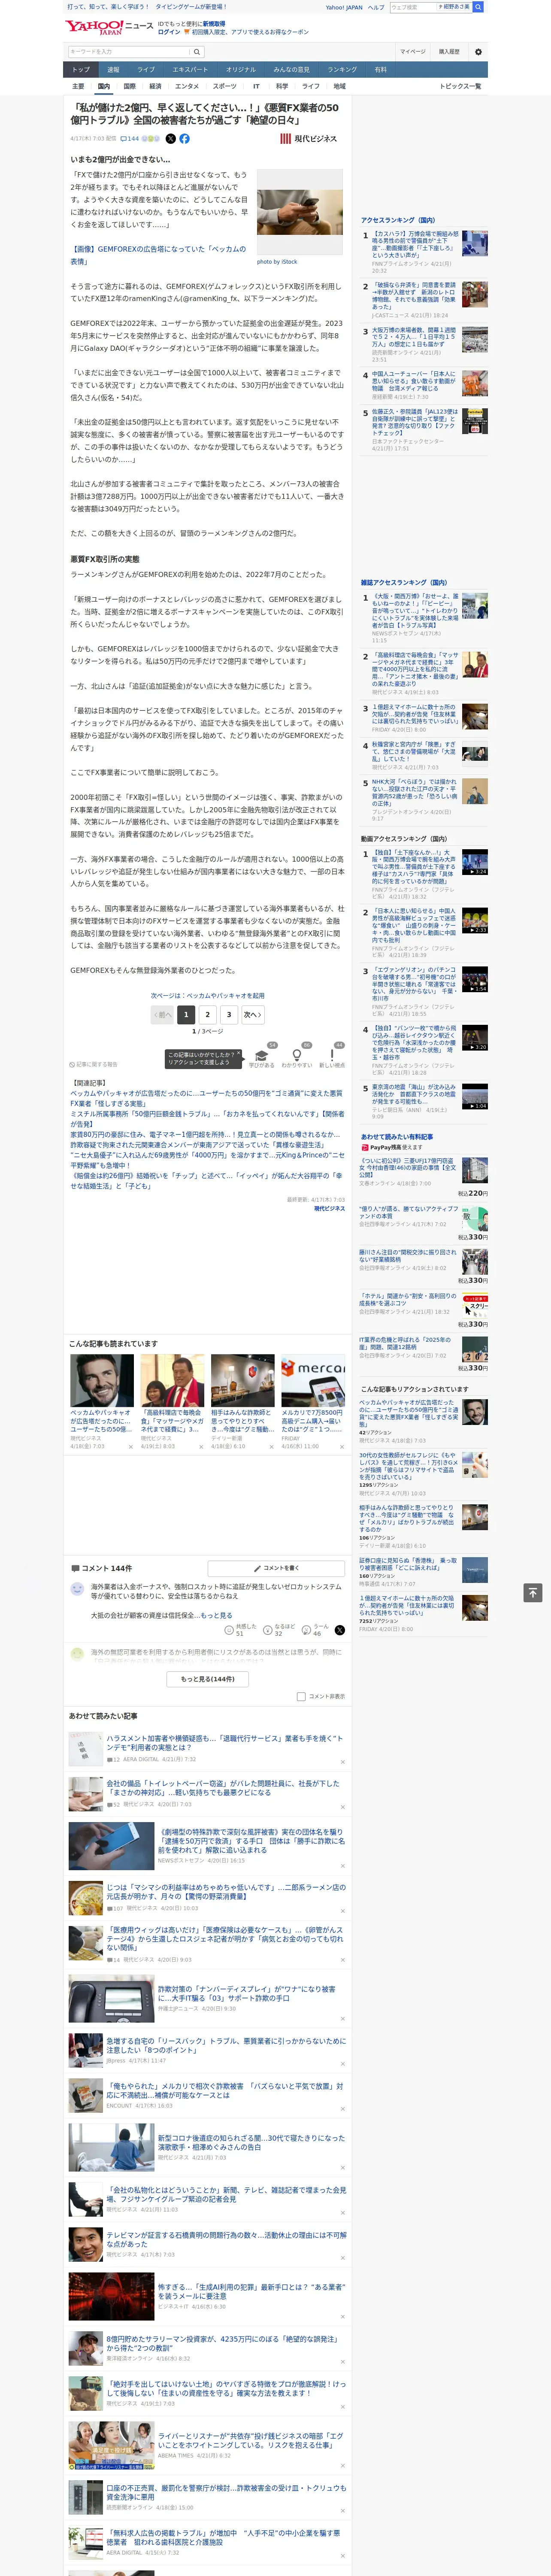Image resolution: width=551 pixels, height=2576 pixels.
Task: Toggle the コメント非表示 checkbox
Action: tap(301, 1697)
